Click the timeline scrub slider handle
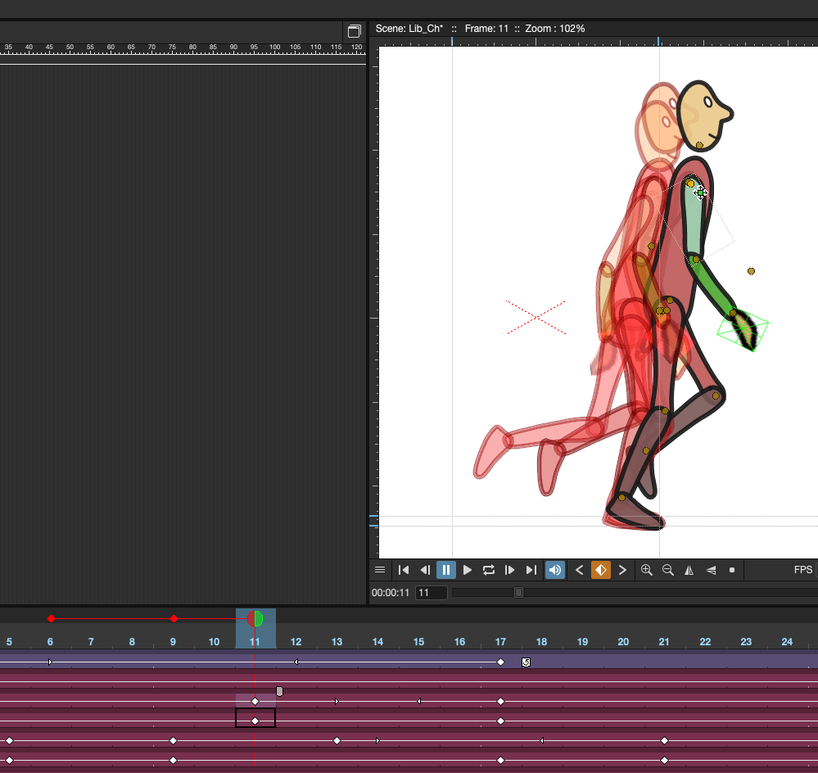 (517, 591)
